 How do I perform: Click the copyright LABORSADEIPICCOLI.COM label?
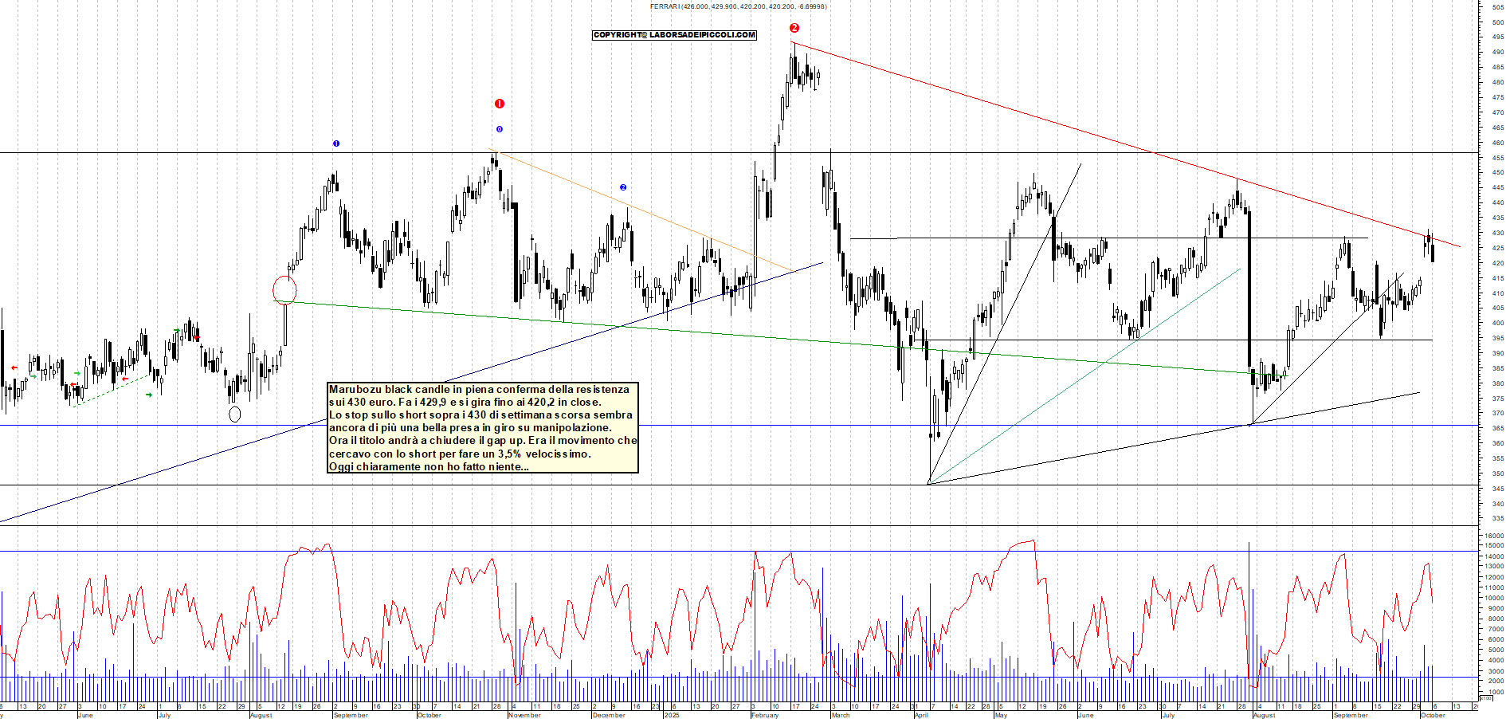click(x=674, y=35)
